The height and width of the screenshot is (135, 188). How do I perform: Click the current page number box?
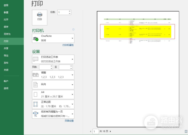point(96,132)
